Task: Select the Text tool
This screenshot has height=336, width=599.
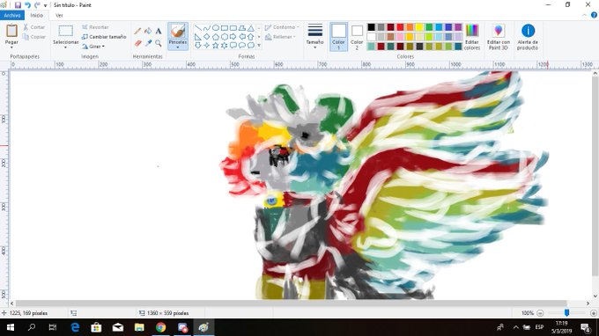Action: (x=159, y=32)
